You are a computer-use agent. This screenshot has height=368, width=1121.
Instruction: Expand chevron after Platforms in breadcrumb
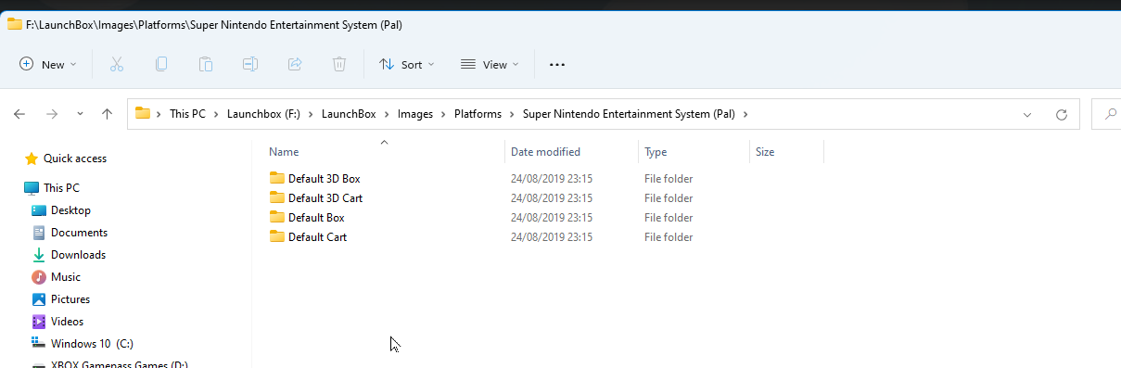click(x=511, y=114)
